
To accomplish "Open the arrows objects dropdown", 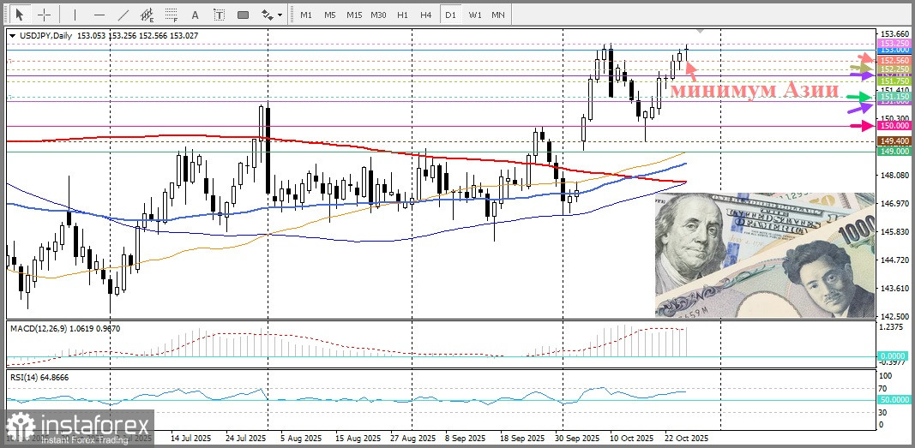I will (x=271, y=15).
